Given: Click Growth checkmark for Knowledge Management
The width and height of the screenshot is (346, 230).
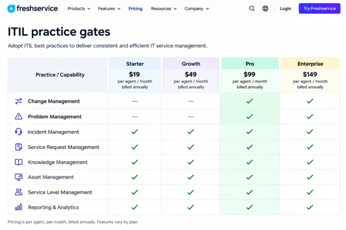Looking at the screenshot, I should tap(191, 162).
